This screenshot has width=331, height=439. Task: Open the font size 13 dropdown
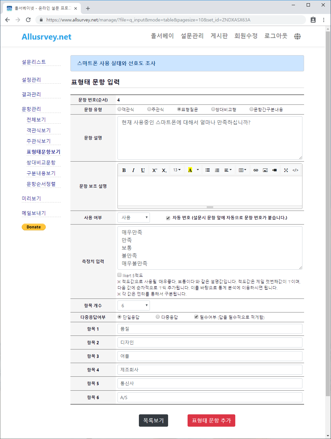pos(177,170)
